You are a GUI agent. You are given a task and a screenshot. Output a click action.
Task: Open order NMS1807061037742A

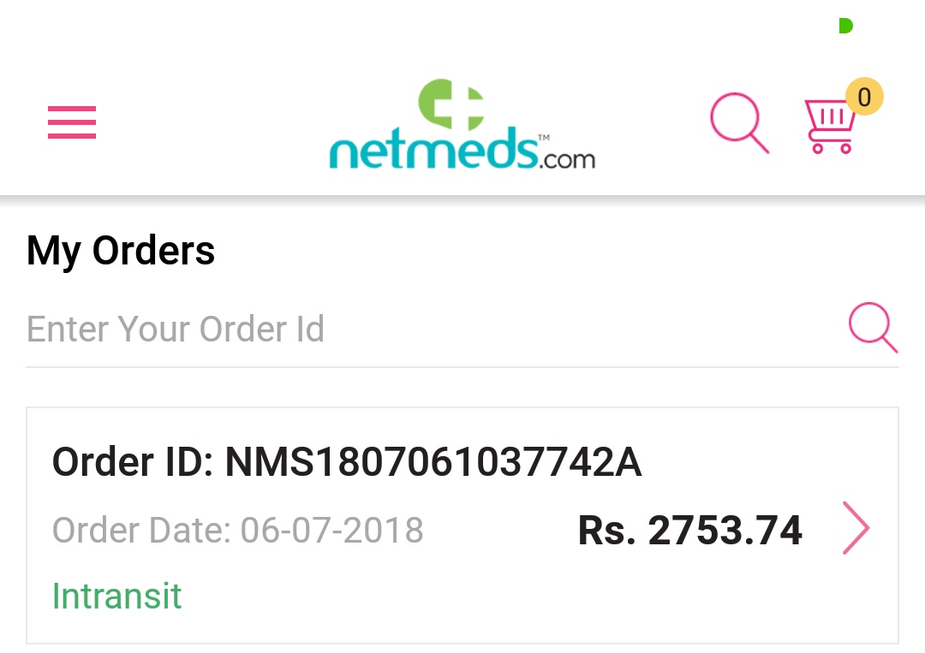pos(433,463)
